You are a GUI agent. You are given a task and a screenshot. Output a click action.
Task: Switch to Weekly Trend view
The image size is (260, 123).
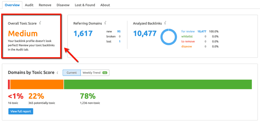(x=95, y=73)
